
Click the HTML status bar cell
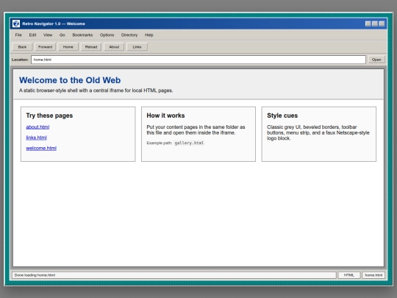(x=349, y=275)
